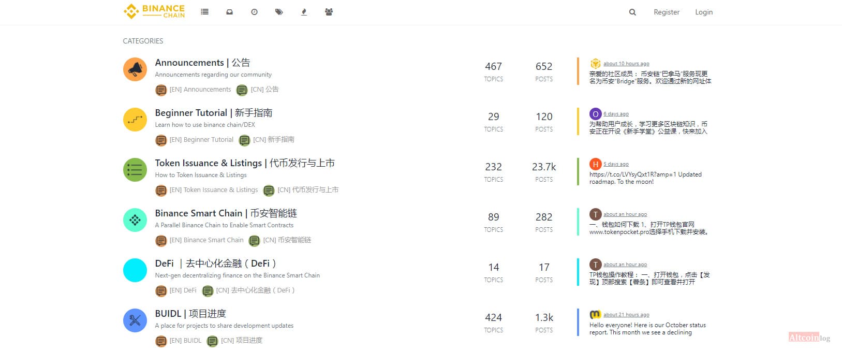Open the Login page
Viewport: 842px width, 351px height.
click(704, 12)
